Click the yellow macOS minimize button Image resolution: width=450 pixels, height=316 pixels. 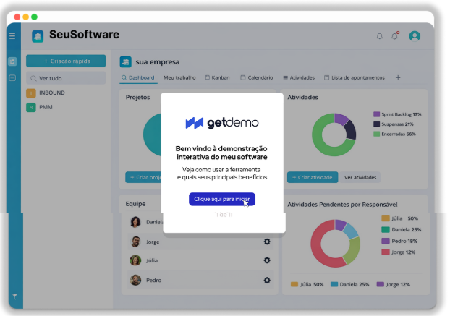[x=26, y=17]
